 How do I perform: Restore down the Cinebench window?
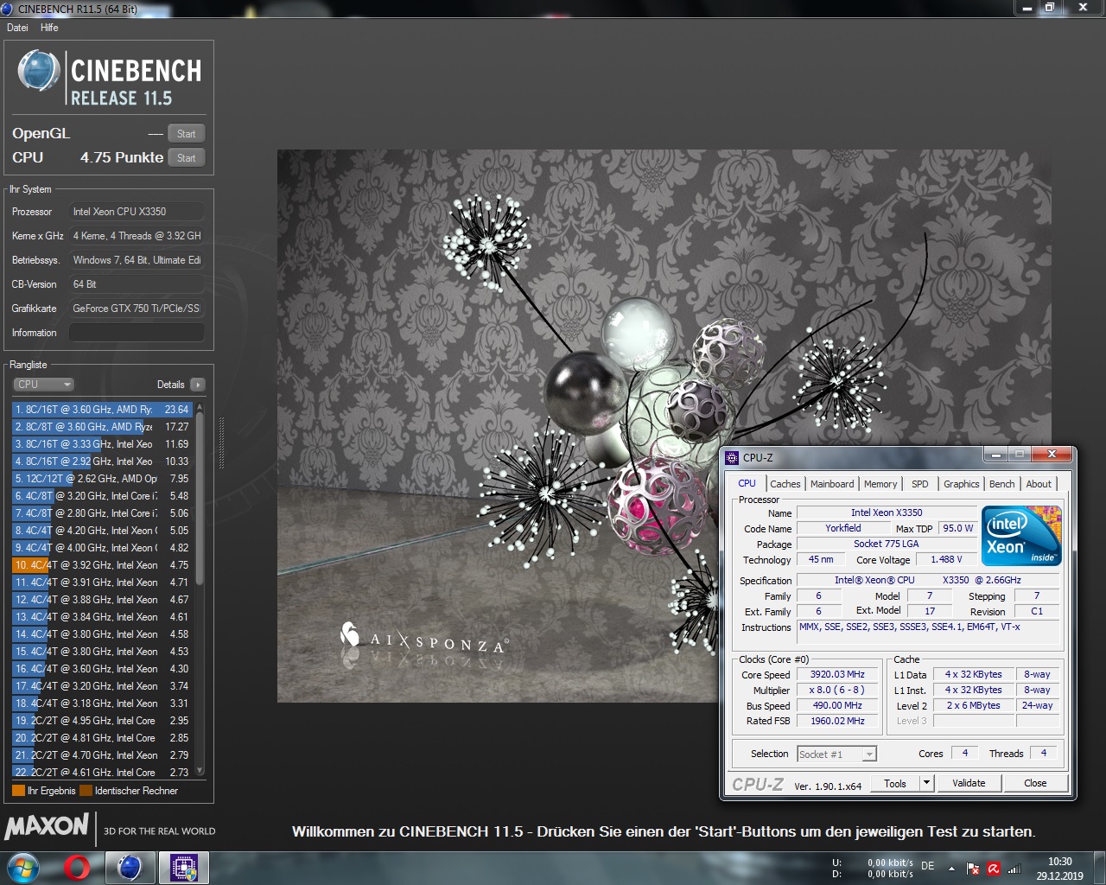click(1050, 7)
